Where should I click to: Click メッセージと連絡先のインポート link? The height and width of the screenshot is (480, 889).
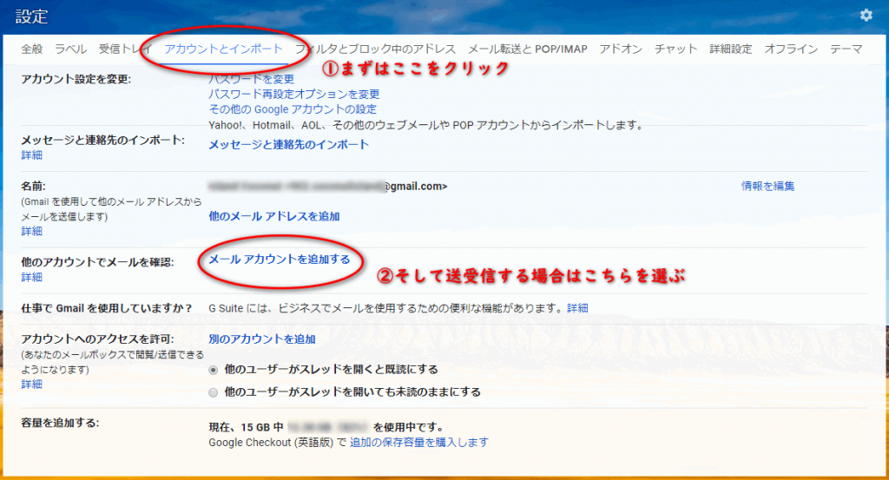pyautogui.click(x=288, y=145)
